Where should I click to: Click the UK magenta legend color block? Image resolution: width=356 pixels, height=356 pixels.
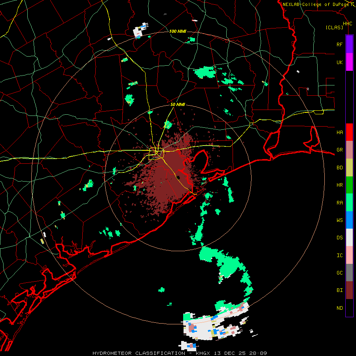(349, 62)
